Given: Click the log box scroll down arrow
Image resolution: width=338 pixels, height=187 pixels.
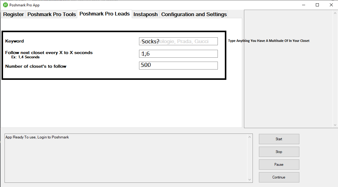Looking at the screenshot, I should (249, 180).
